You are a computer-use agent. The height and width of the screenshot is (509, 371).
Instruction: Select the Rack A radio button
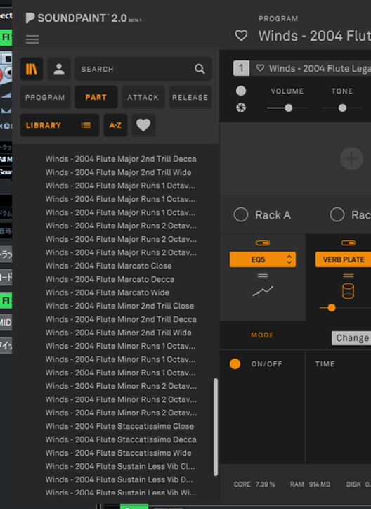[241, 215]
